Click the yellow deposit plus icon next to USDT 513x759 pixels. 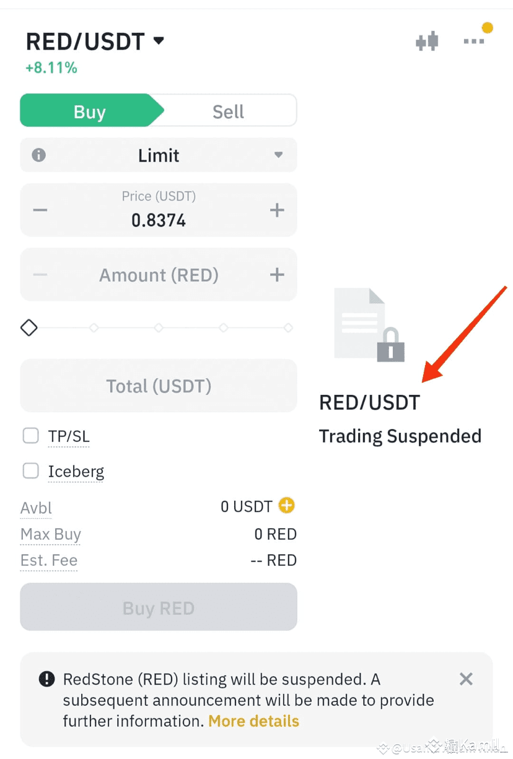point(286,506)
